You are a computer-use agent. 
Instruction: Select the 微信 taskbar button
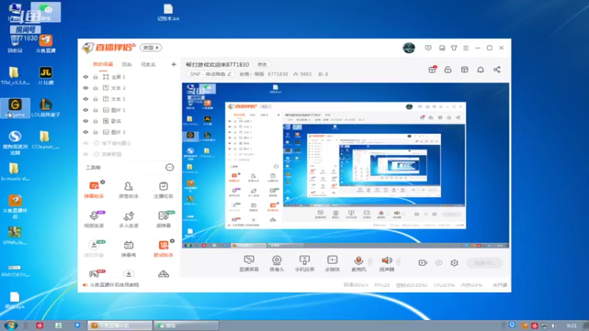click(186, 325)
